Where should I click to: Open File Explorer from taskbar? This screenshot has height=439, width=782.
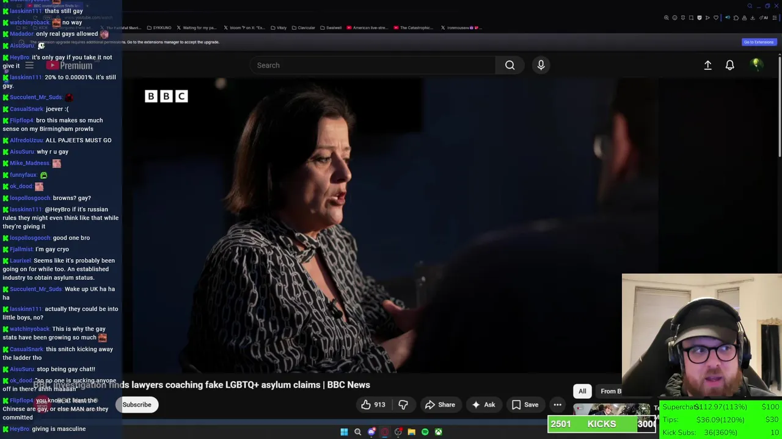(x=411, y=432)
